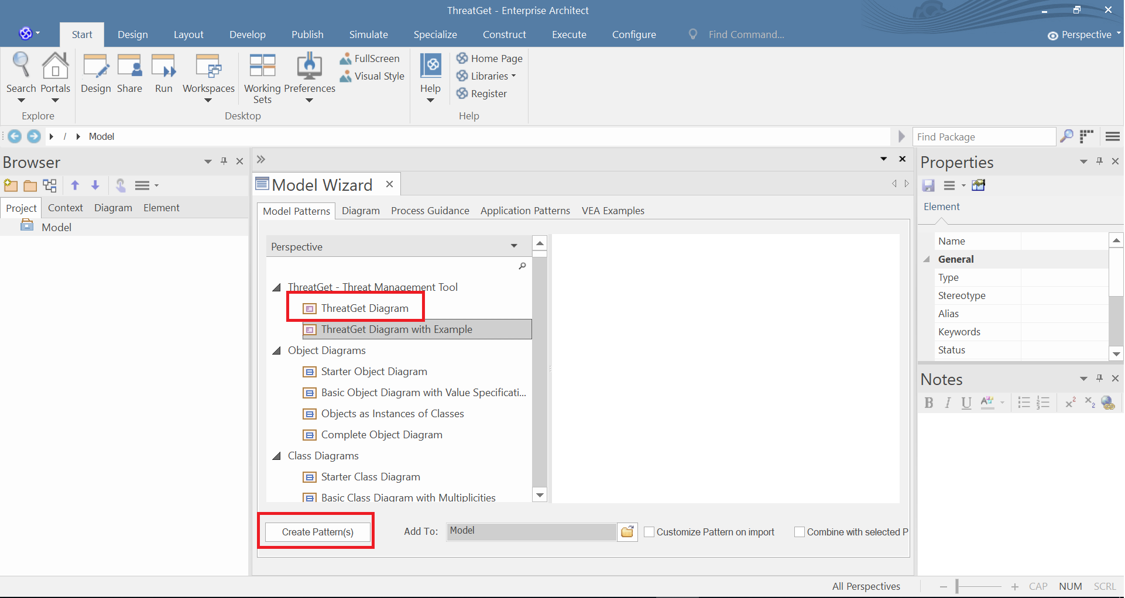Click the Find Command search field
This screenshot has width=1125, height=598.
coord(746,35)
